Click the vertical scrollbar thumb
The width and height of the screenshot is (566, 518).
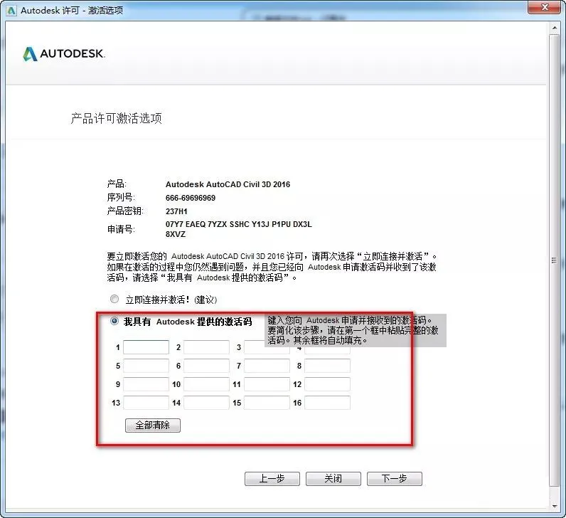pyautogui.click(x=555, y=260)
